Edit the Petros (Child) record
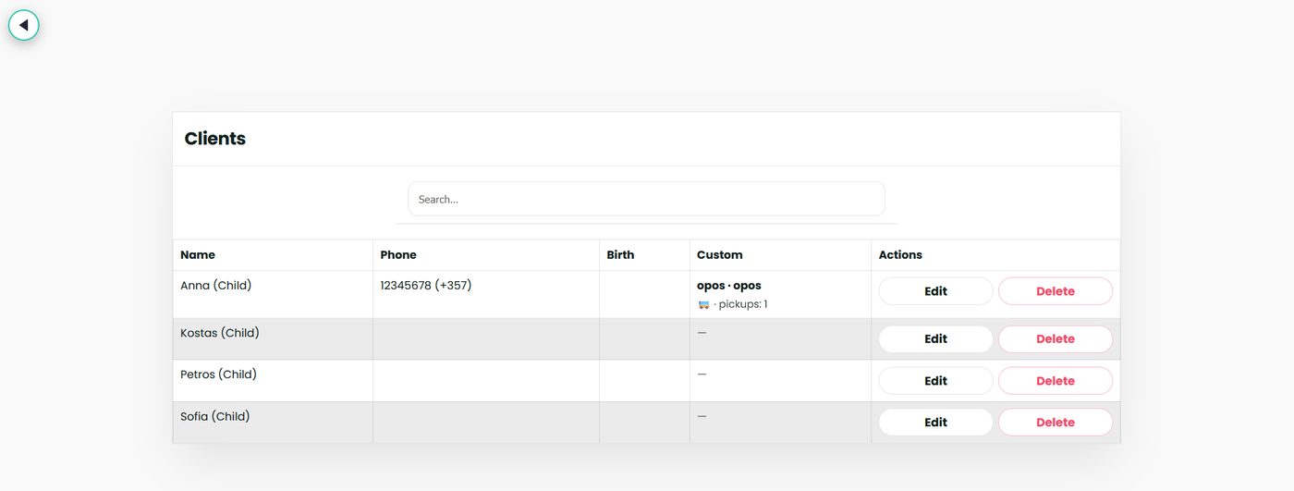Viewport: 1294px width, 491px height. [935, 381]
